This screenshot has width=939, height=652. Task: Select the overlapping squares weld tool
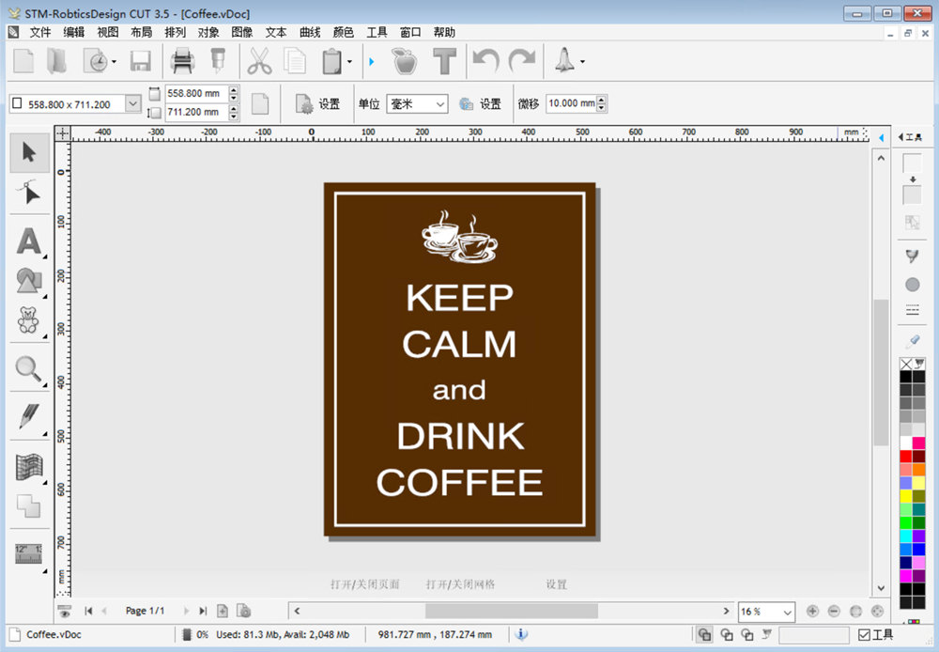coord(28,505)
